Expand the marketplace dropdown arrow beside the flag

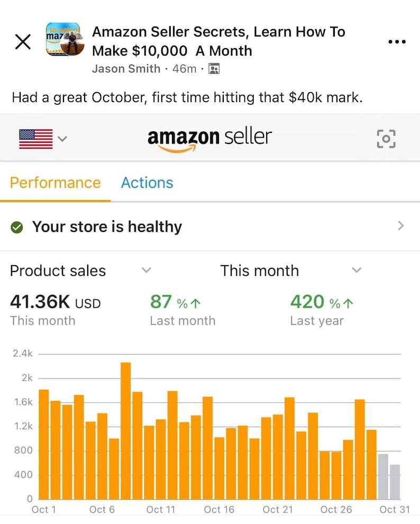pos(62,139)
